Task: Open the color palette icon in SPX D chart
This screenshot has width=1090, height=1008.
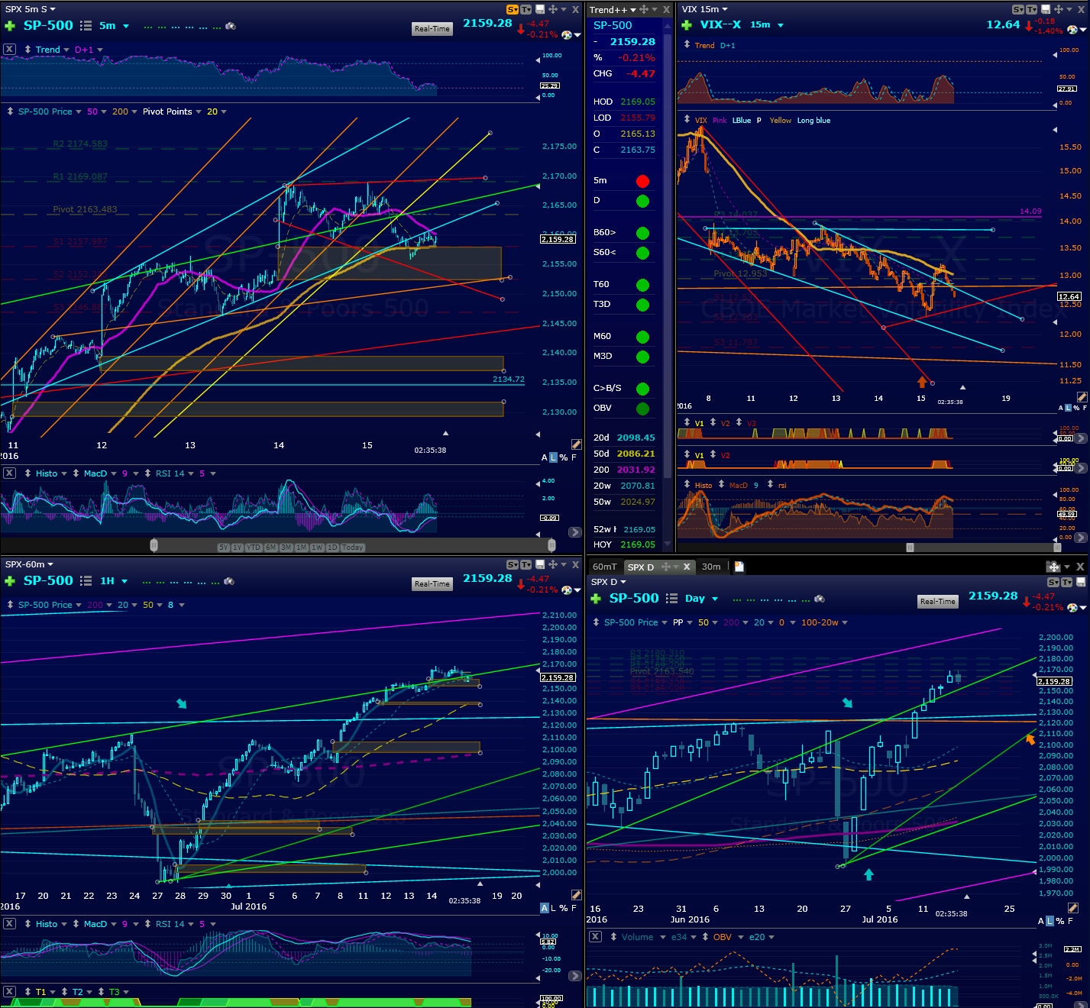Action: point(1072,607)
